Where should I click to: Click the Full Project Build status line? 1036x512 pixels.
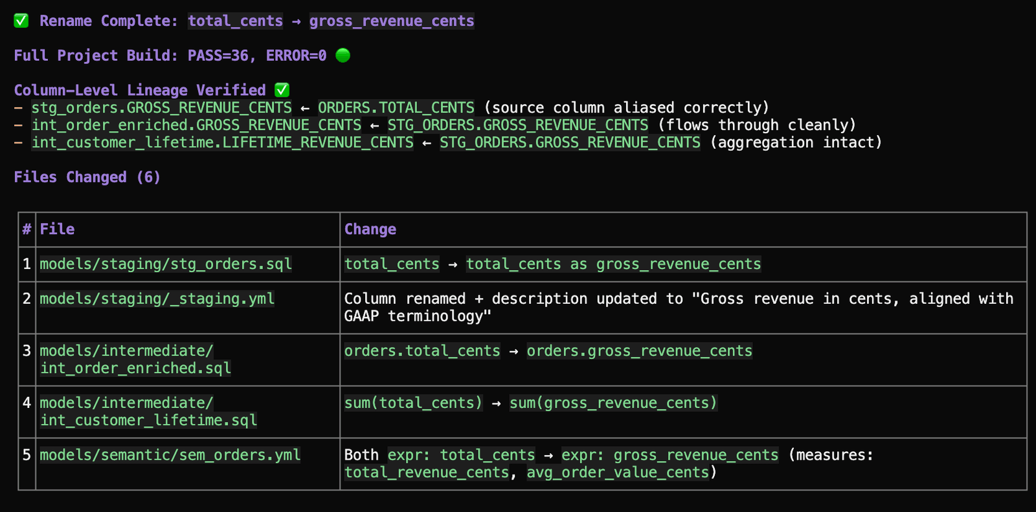[182, 56]
